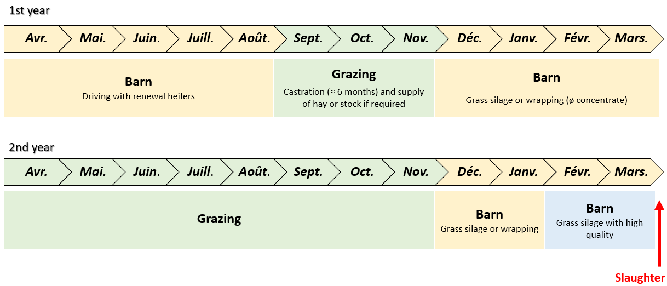This screenshot has width=667, height=286.
Task: Click the 1st year heading
Action: tap(28, 10)
